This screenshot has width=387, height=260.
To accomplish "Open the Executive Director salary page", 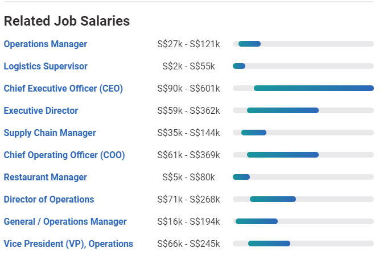I will pyautogui.click(x=41, y=110).
